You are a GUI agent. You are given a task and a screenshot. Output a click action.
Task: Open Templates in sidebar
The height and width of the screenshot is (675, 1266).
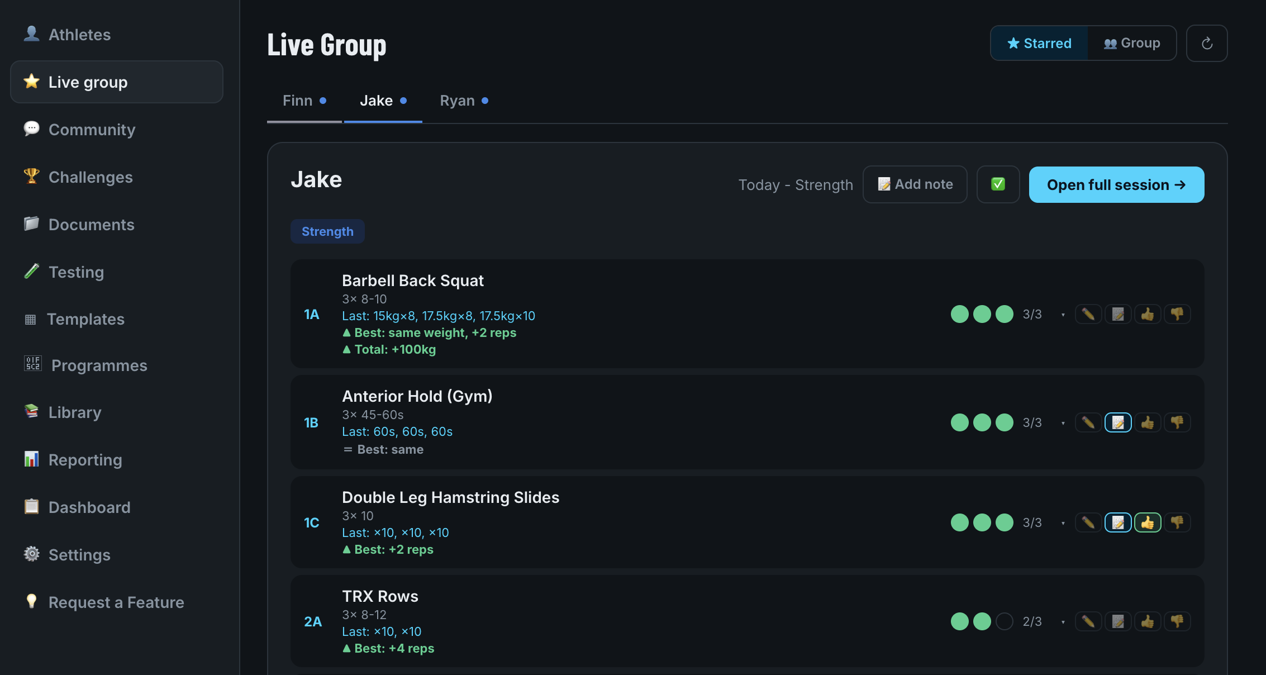click(x=117, y=319)
